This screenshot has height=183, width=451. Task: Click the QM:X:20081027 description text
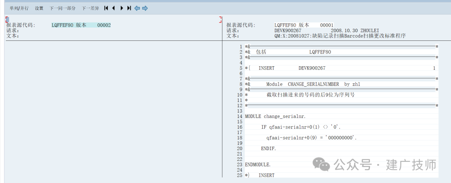[340, 36]
